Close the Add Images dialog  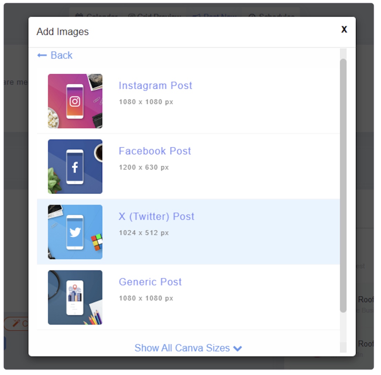click(344, 30)
